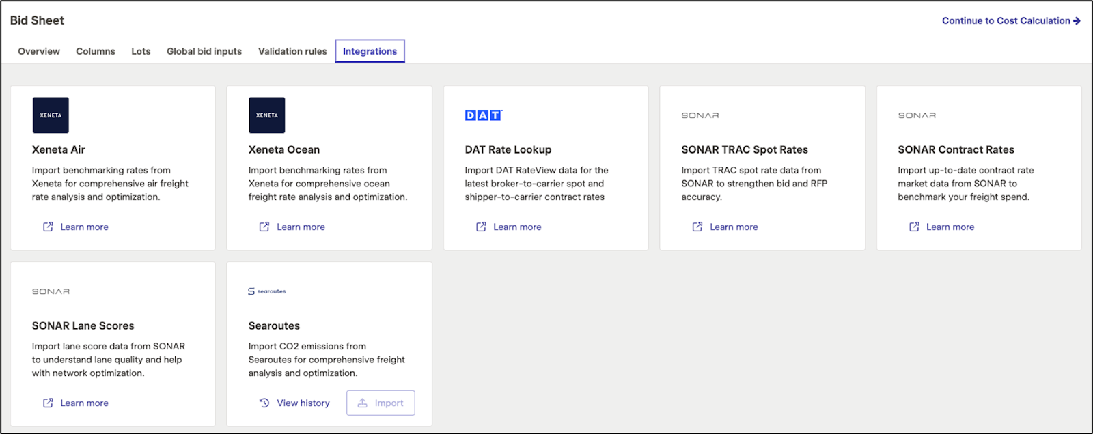View history for Searoutes
The image size is (1093, 434).
(294, 403)
